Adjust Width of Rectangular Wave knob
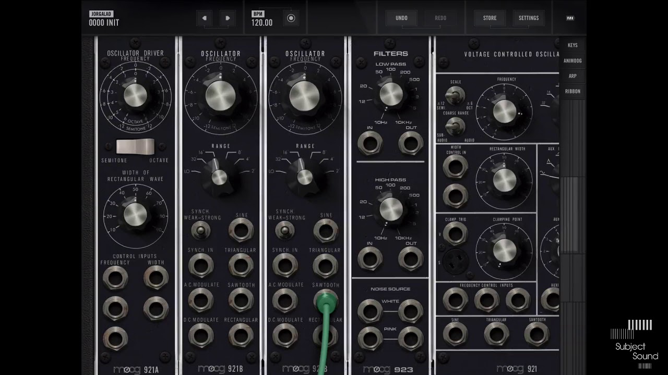The width and height of the screenshot is (668, 375). point(135,214)
